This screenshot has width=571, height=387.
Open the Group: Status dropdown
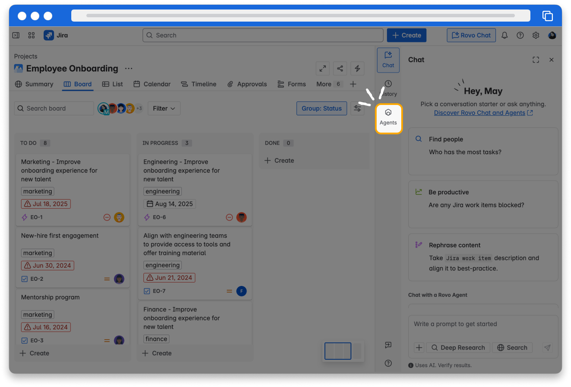coord(322,108)
